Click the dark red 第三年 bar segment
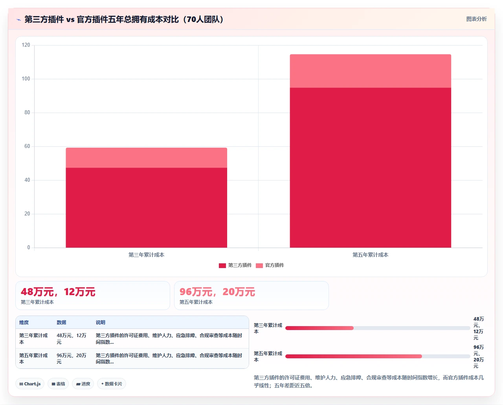Screen dimensions: 503x405 (x=146, y=208)
